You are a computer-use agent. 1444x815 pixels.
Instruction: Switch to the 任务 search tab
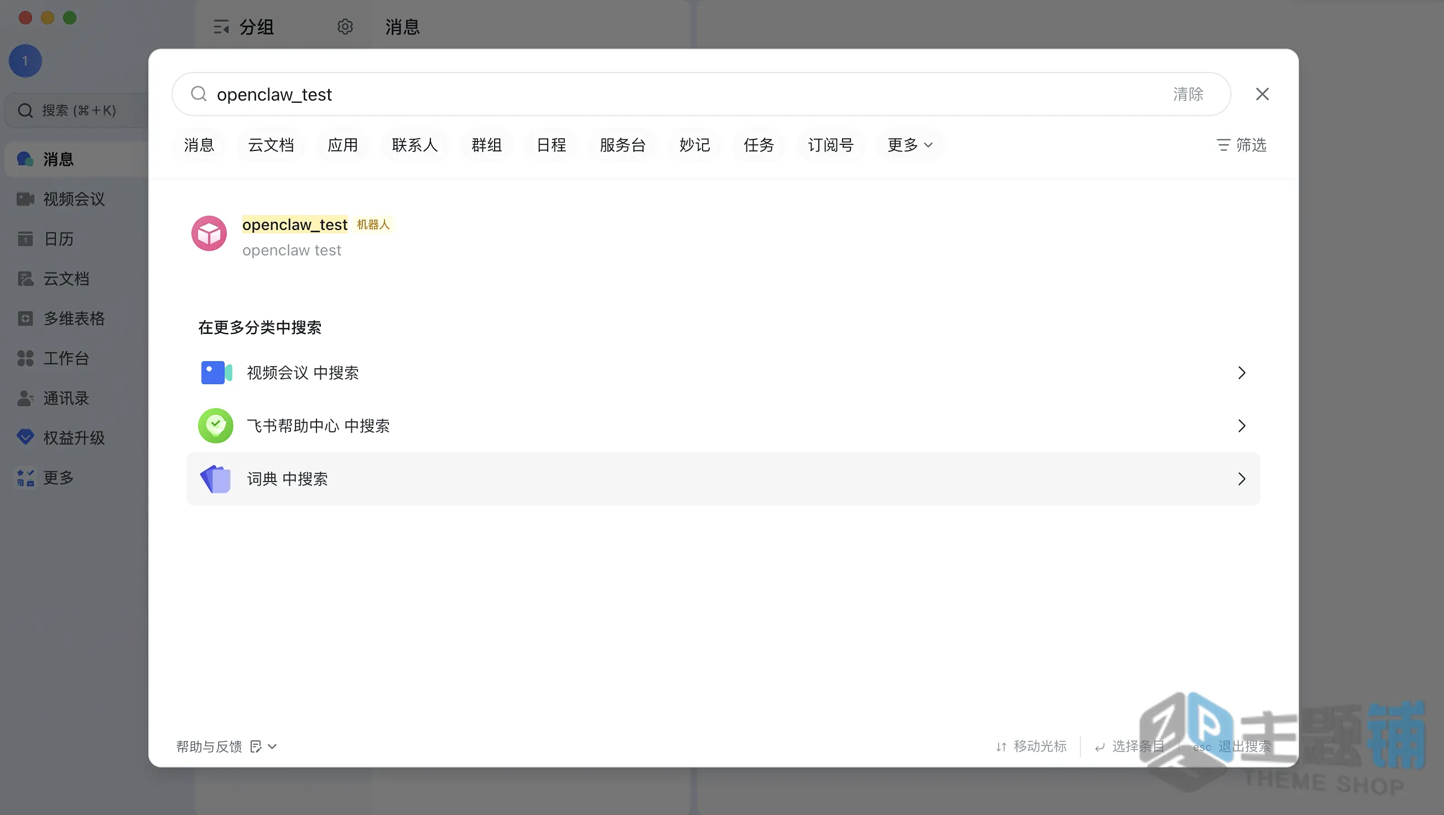pyautogui.click(x=759, y=145)
